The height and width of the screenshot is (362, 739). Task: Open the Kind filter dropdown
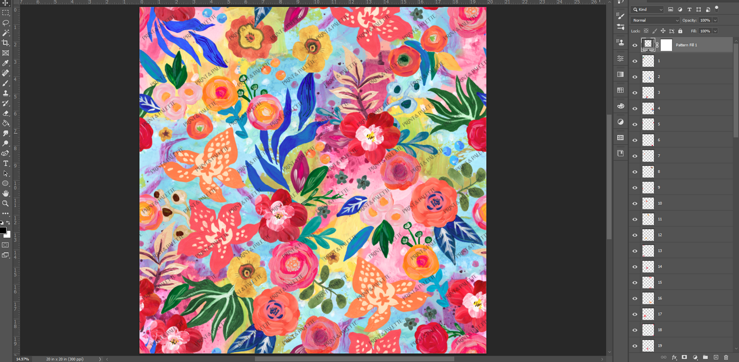pos(647,10)
